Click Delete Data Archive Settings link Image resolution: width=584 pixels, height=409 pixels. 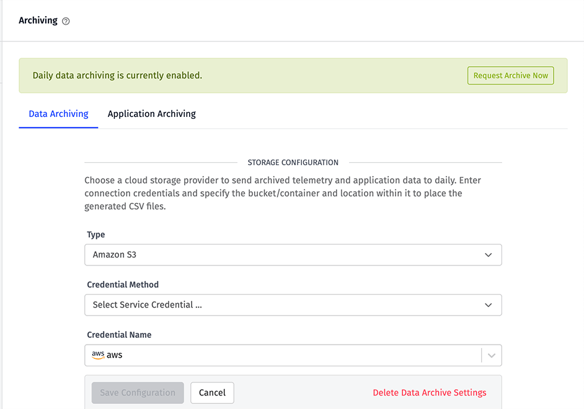430,393
